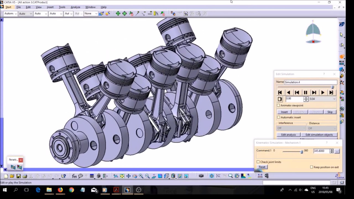Activate the Fit All In view icon

pyautogui.click(x=122, y=176)
